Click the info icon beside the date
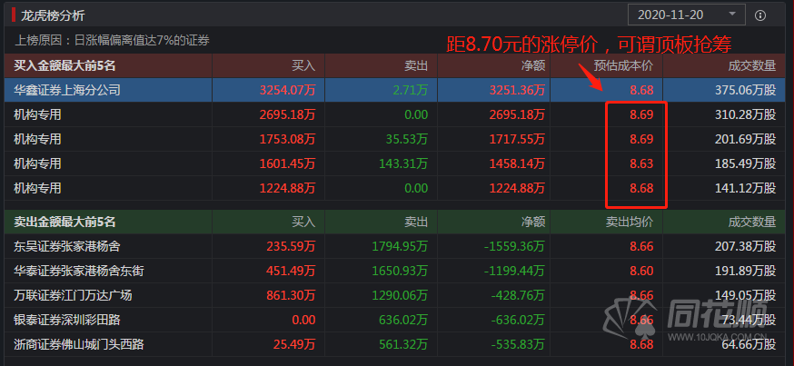Viewport: 794px width, 366px height. 760,15
